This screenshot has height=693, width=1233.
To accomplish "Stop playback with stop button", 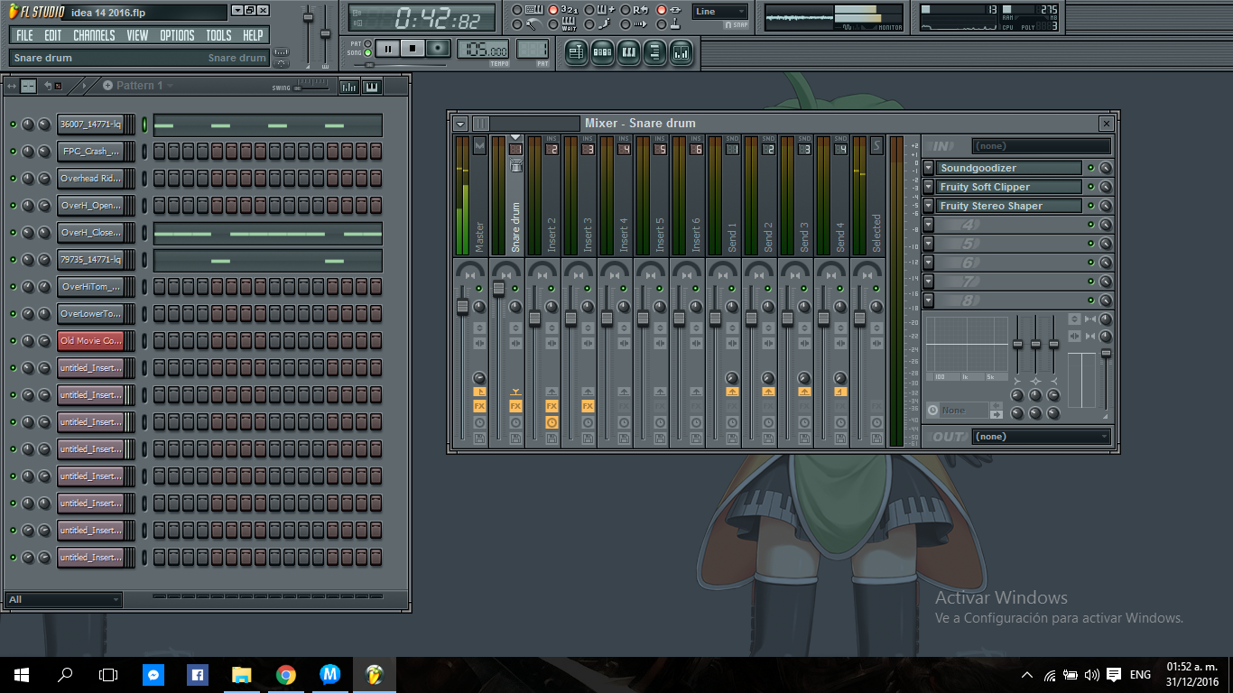I will [x=413, y=49].
